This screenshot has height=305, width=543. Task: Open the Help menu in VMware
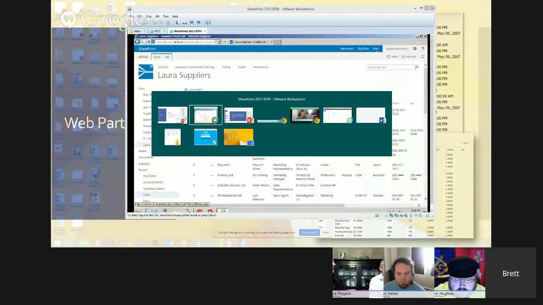(175, 17)
